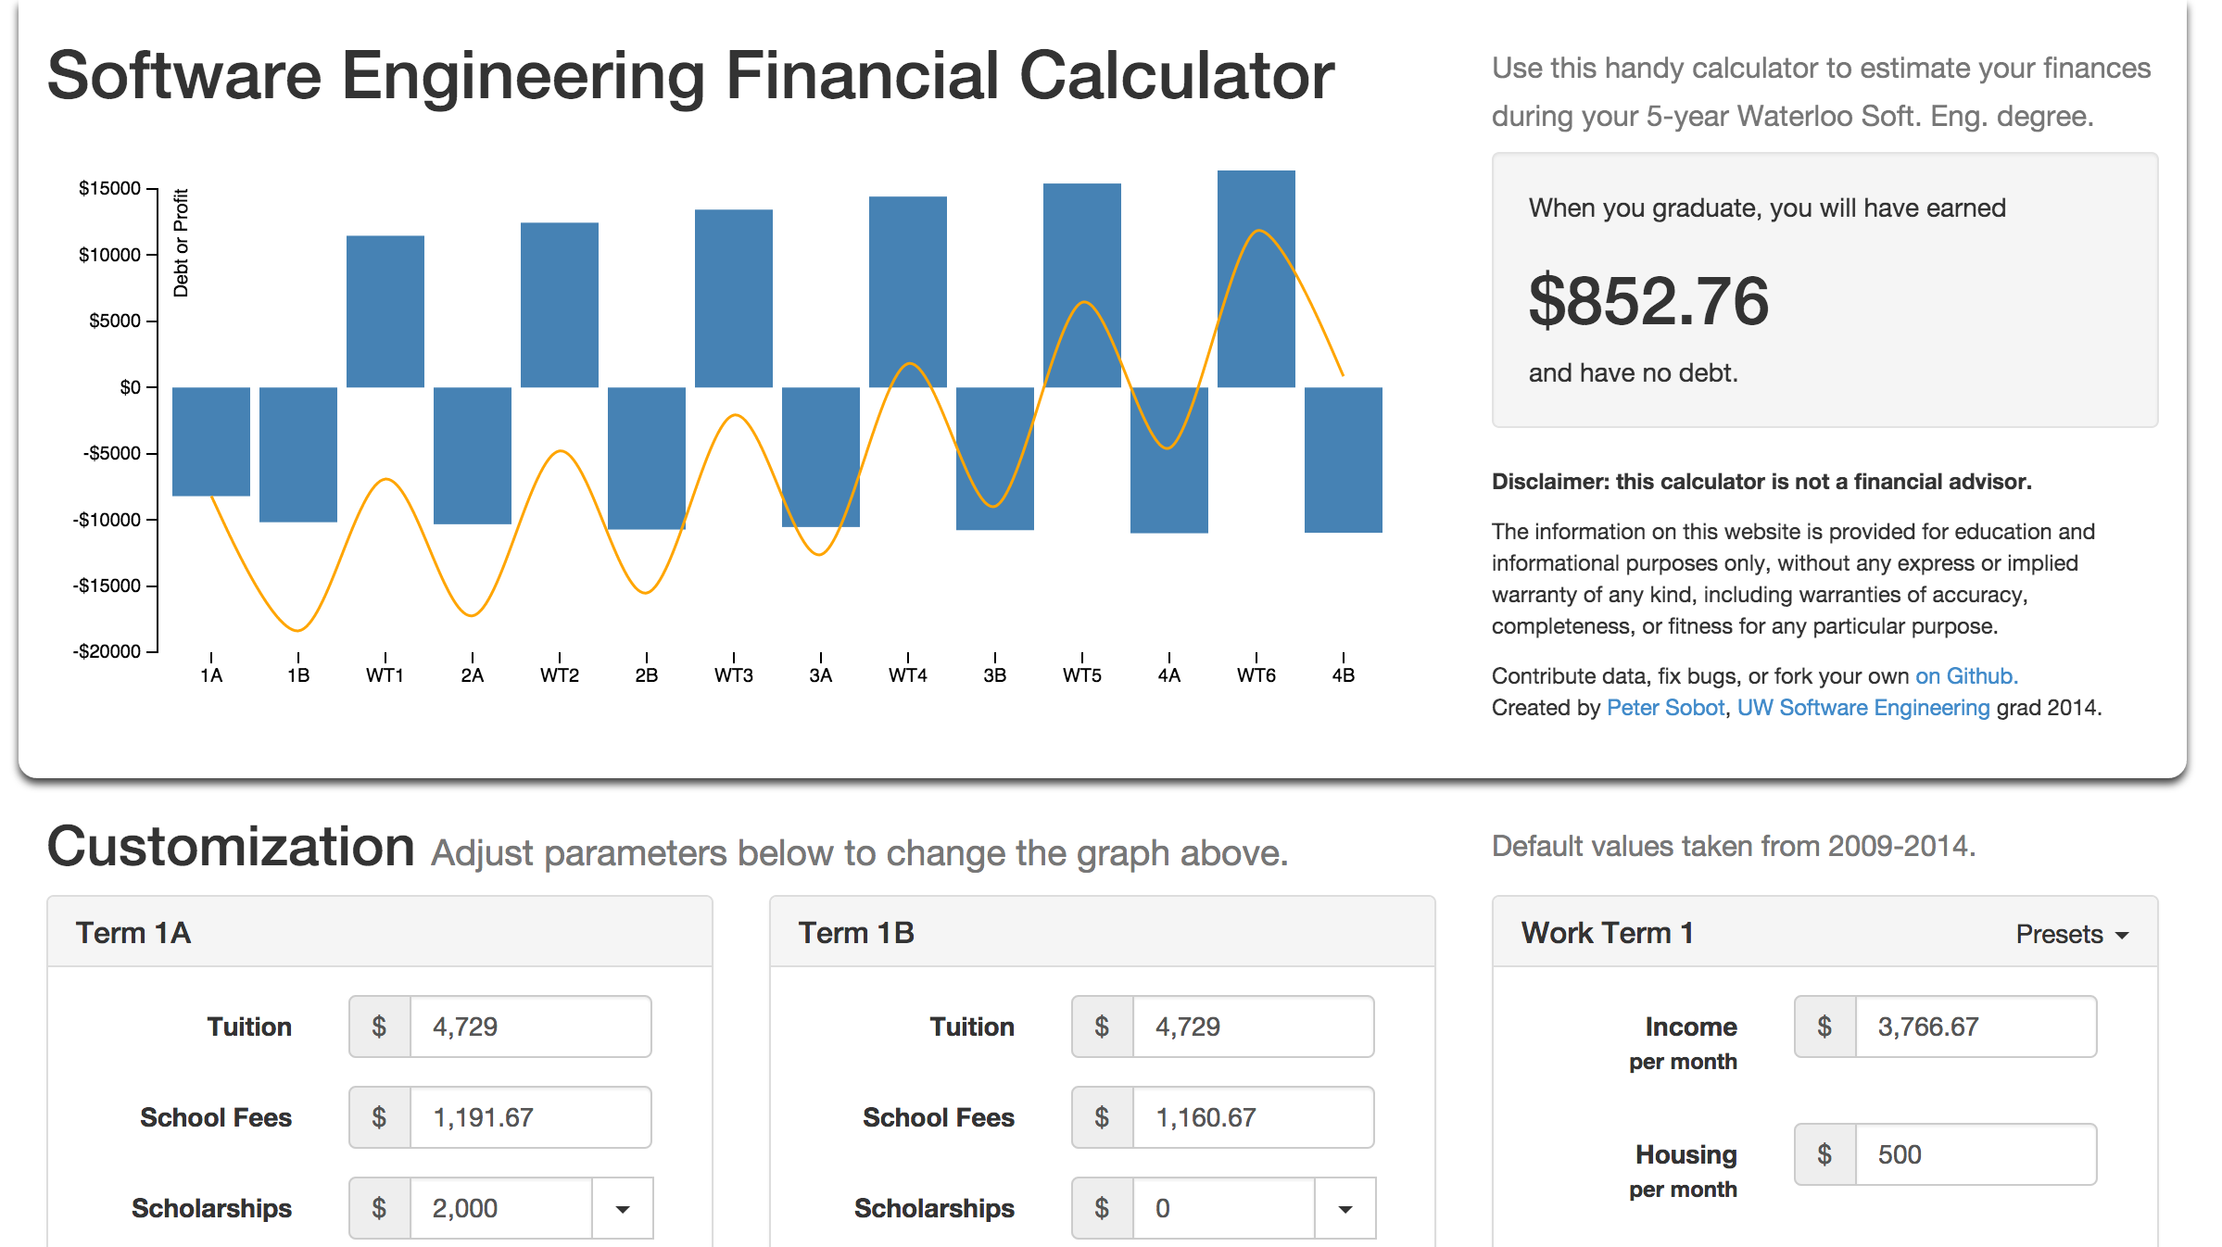Screen dimensions: 2222x1247
Task: Click Term 1B Scholarships amount field
Action: tap(1223, 1208)
